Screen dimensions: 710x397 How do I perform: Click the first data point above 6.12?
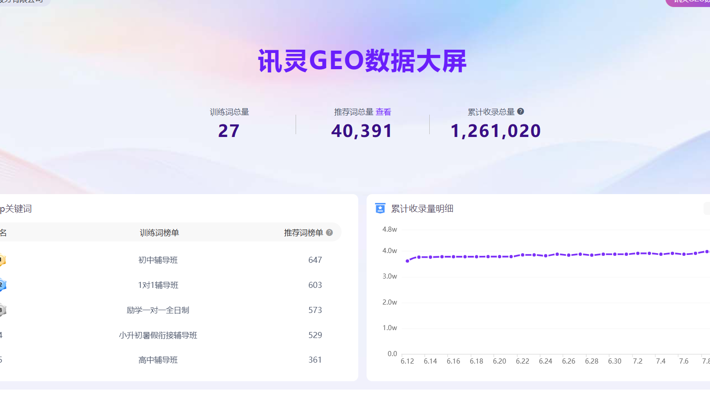[407, 261]
